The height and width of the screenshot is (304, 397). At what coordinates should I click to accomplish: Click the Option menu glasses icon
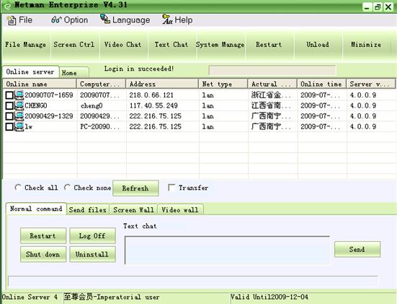(x=56, y=19)
